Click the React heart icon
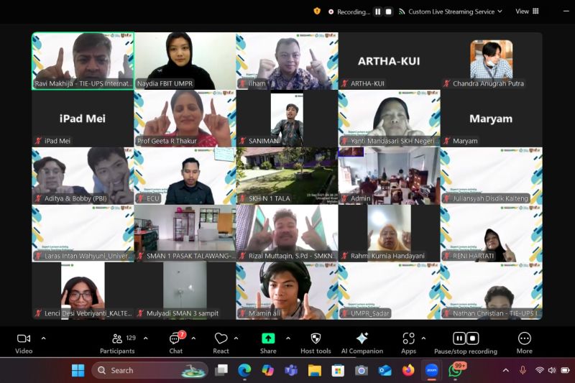The height and width of the screenshot is (383, 575). pos(221,338)
